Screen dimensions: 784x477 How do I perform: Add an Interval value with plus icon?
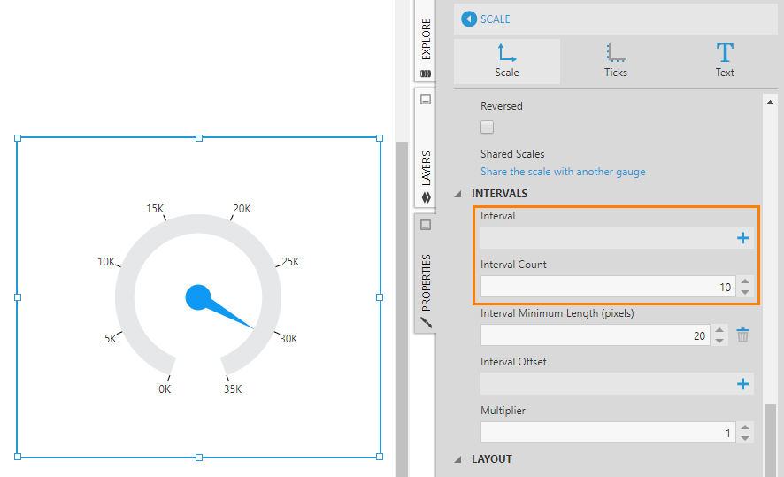(x=742, y=238)
